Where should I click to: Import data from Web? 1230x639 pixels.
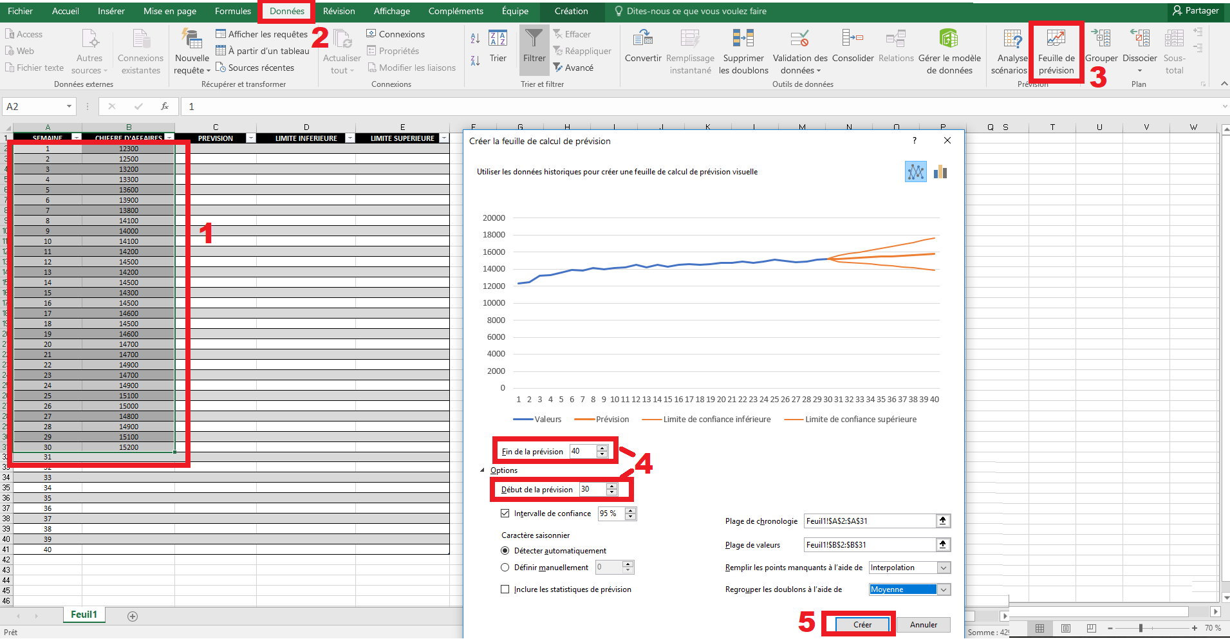[x=20, y=51]
